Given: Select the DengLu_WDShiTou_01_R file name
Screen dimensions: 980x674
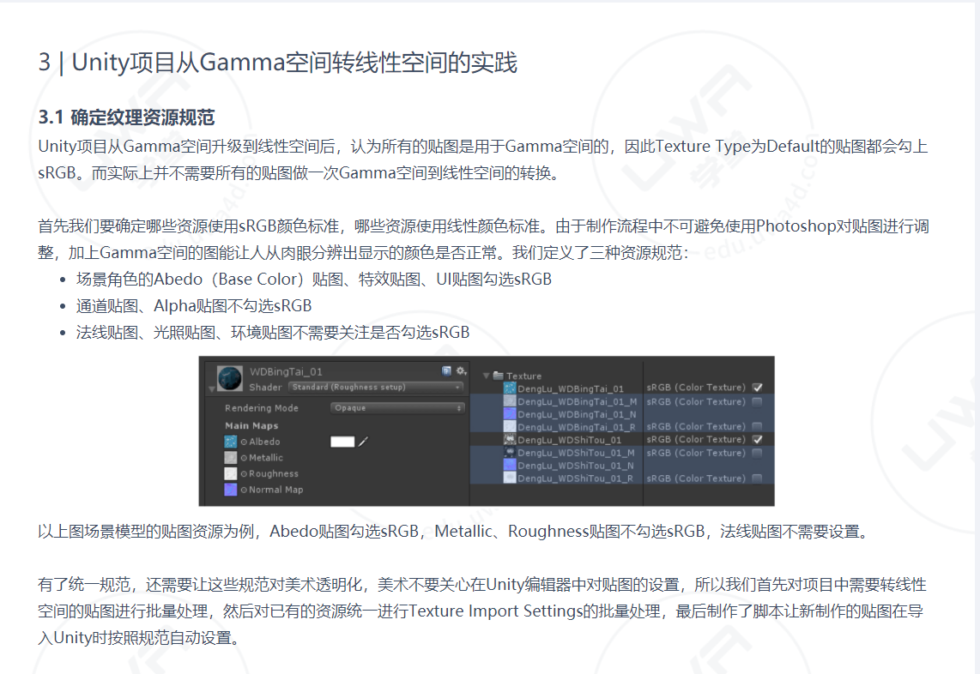Looking at the screenshot, I should [x=576, y=478].
